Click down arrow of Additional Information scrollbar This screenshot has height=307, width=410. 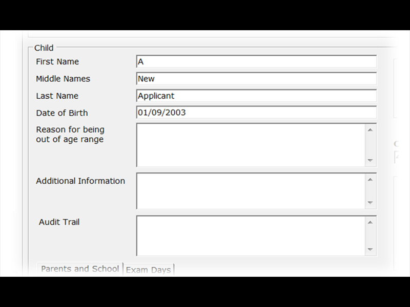click(x=370, y=202)
